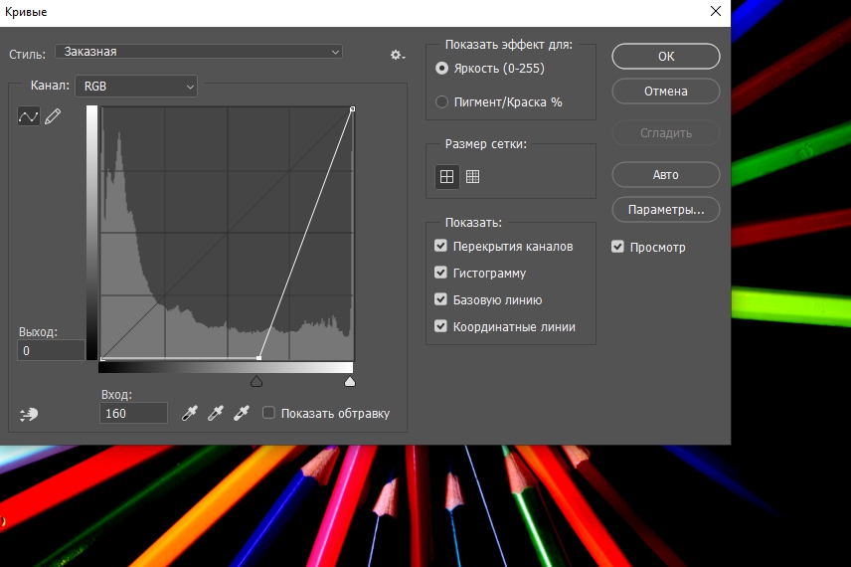Viewport: 851px width, 567px height.
Task: Click the white point slider under histogram
Action: 350,382
